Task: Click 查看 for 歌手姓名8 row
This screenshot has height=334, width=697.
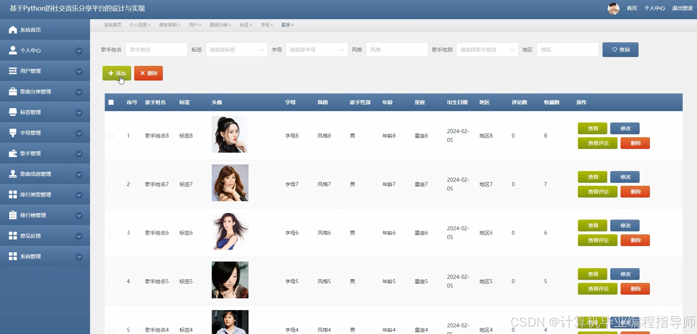Action: (593, 128)
